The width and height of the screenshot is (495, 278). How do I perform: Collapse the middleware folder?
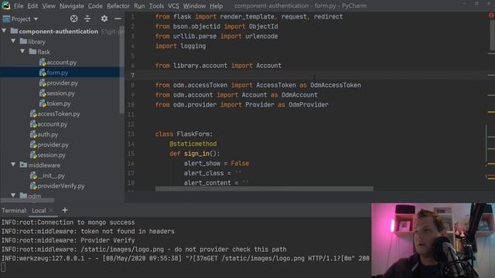[13, 164]
